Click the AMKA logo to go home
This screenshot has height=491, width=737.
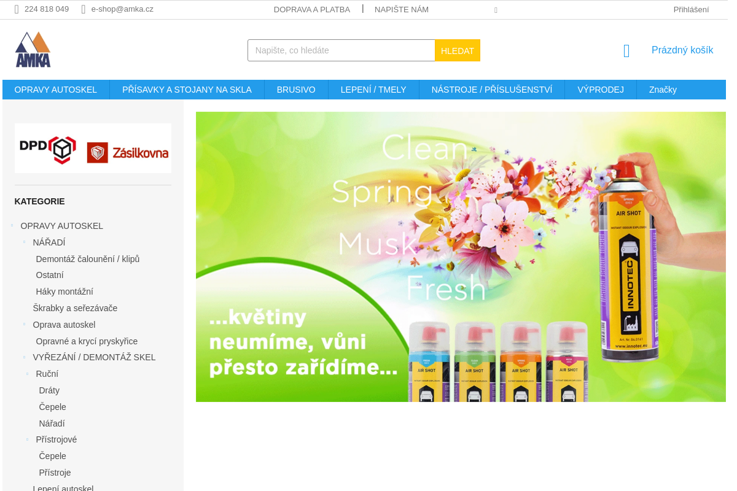click(32, 49)
